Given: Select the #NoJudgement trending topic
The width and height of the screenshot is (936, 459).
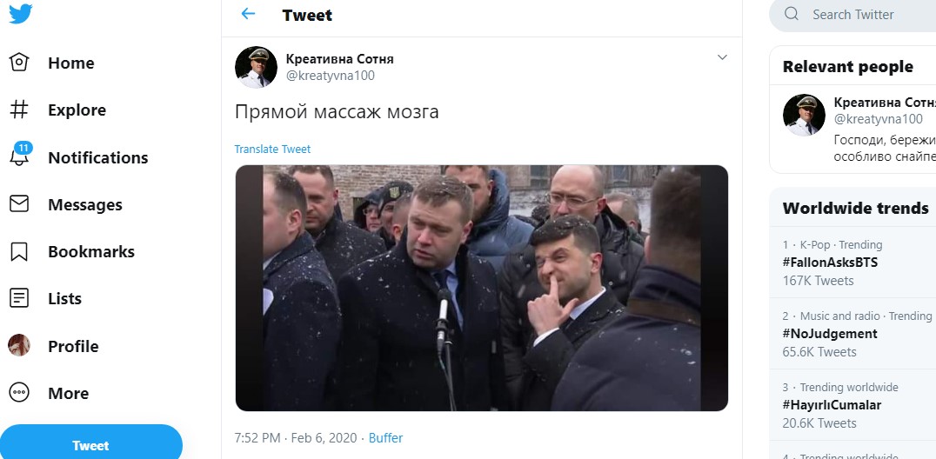Looking at the screenshot, I should coord(830,334).
